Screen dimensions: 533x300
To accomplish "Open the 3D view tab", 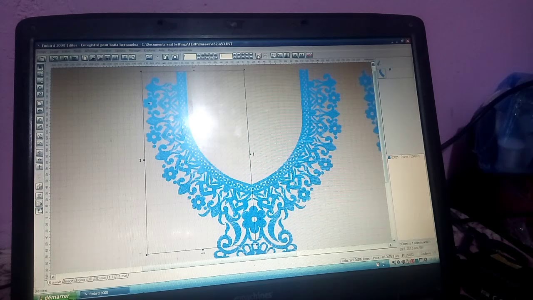I will click(90, 279).
